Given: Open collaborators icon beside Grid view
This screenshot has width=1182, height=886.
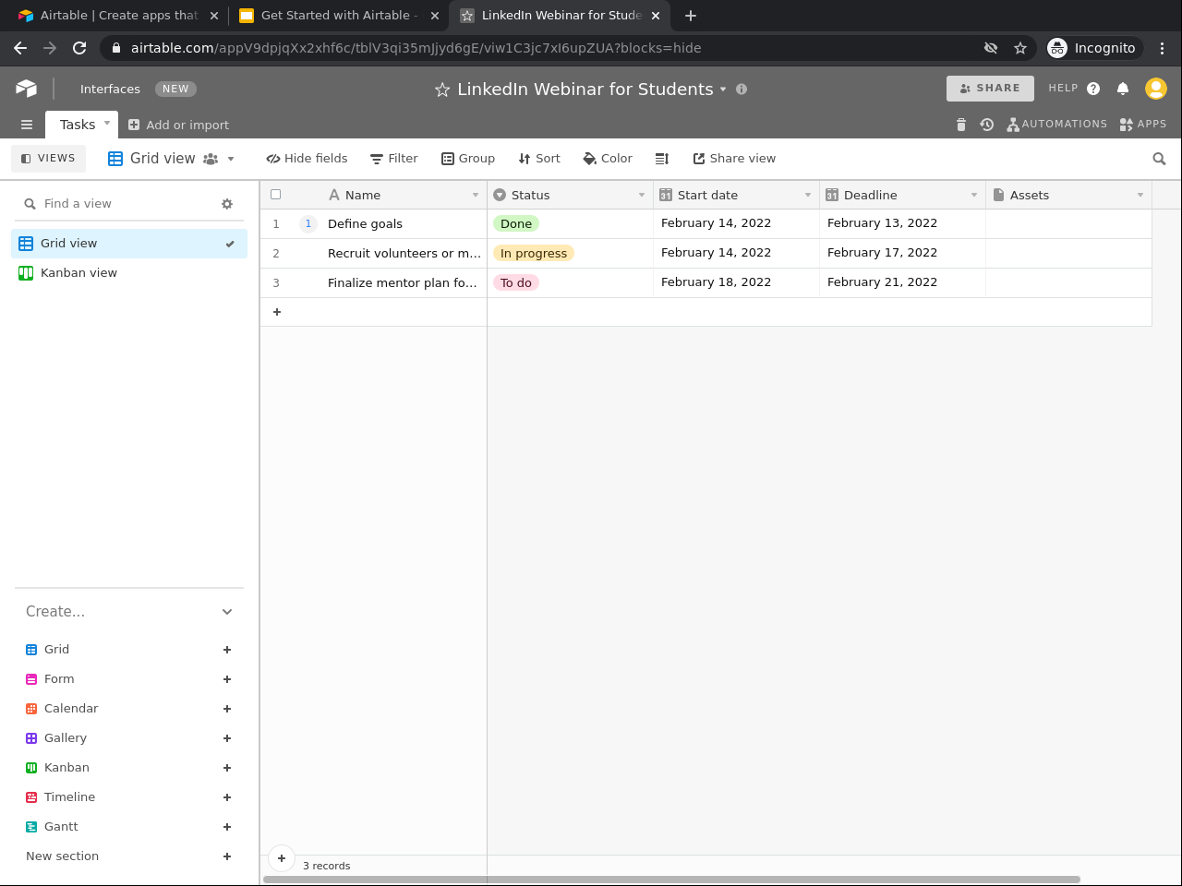Looking at the screenshot, I should pyautogui.click(x=211, y=159).
